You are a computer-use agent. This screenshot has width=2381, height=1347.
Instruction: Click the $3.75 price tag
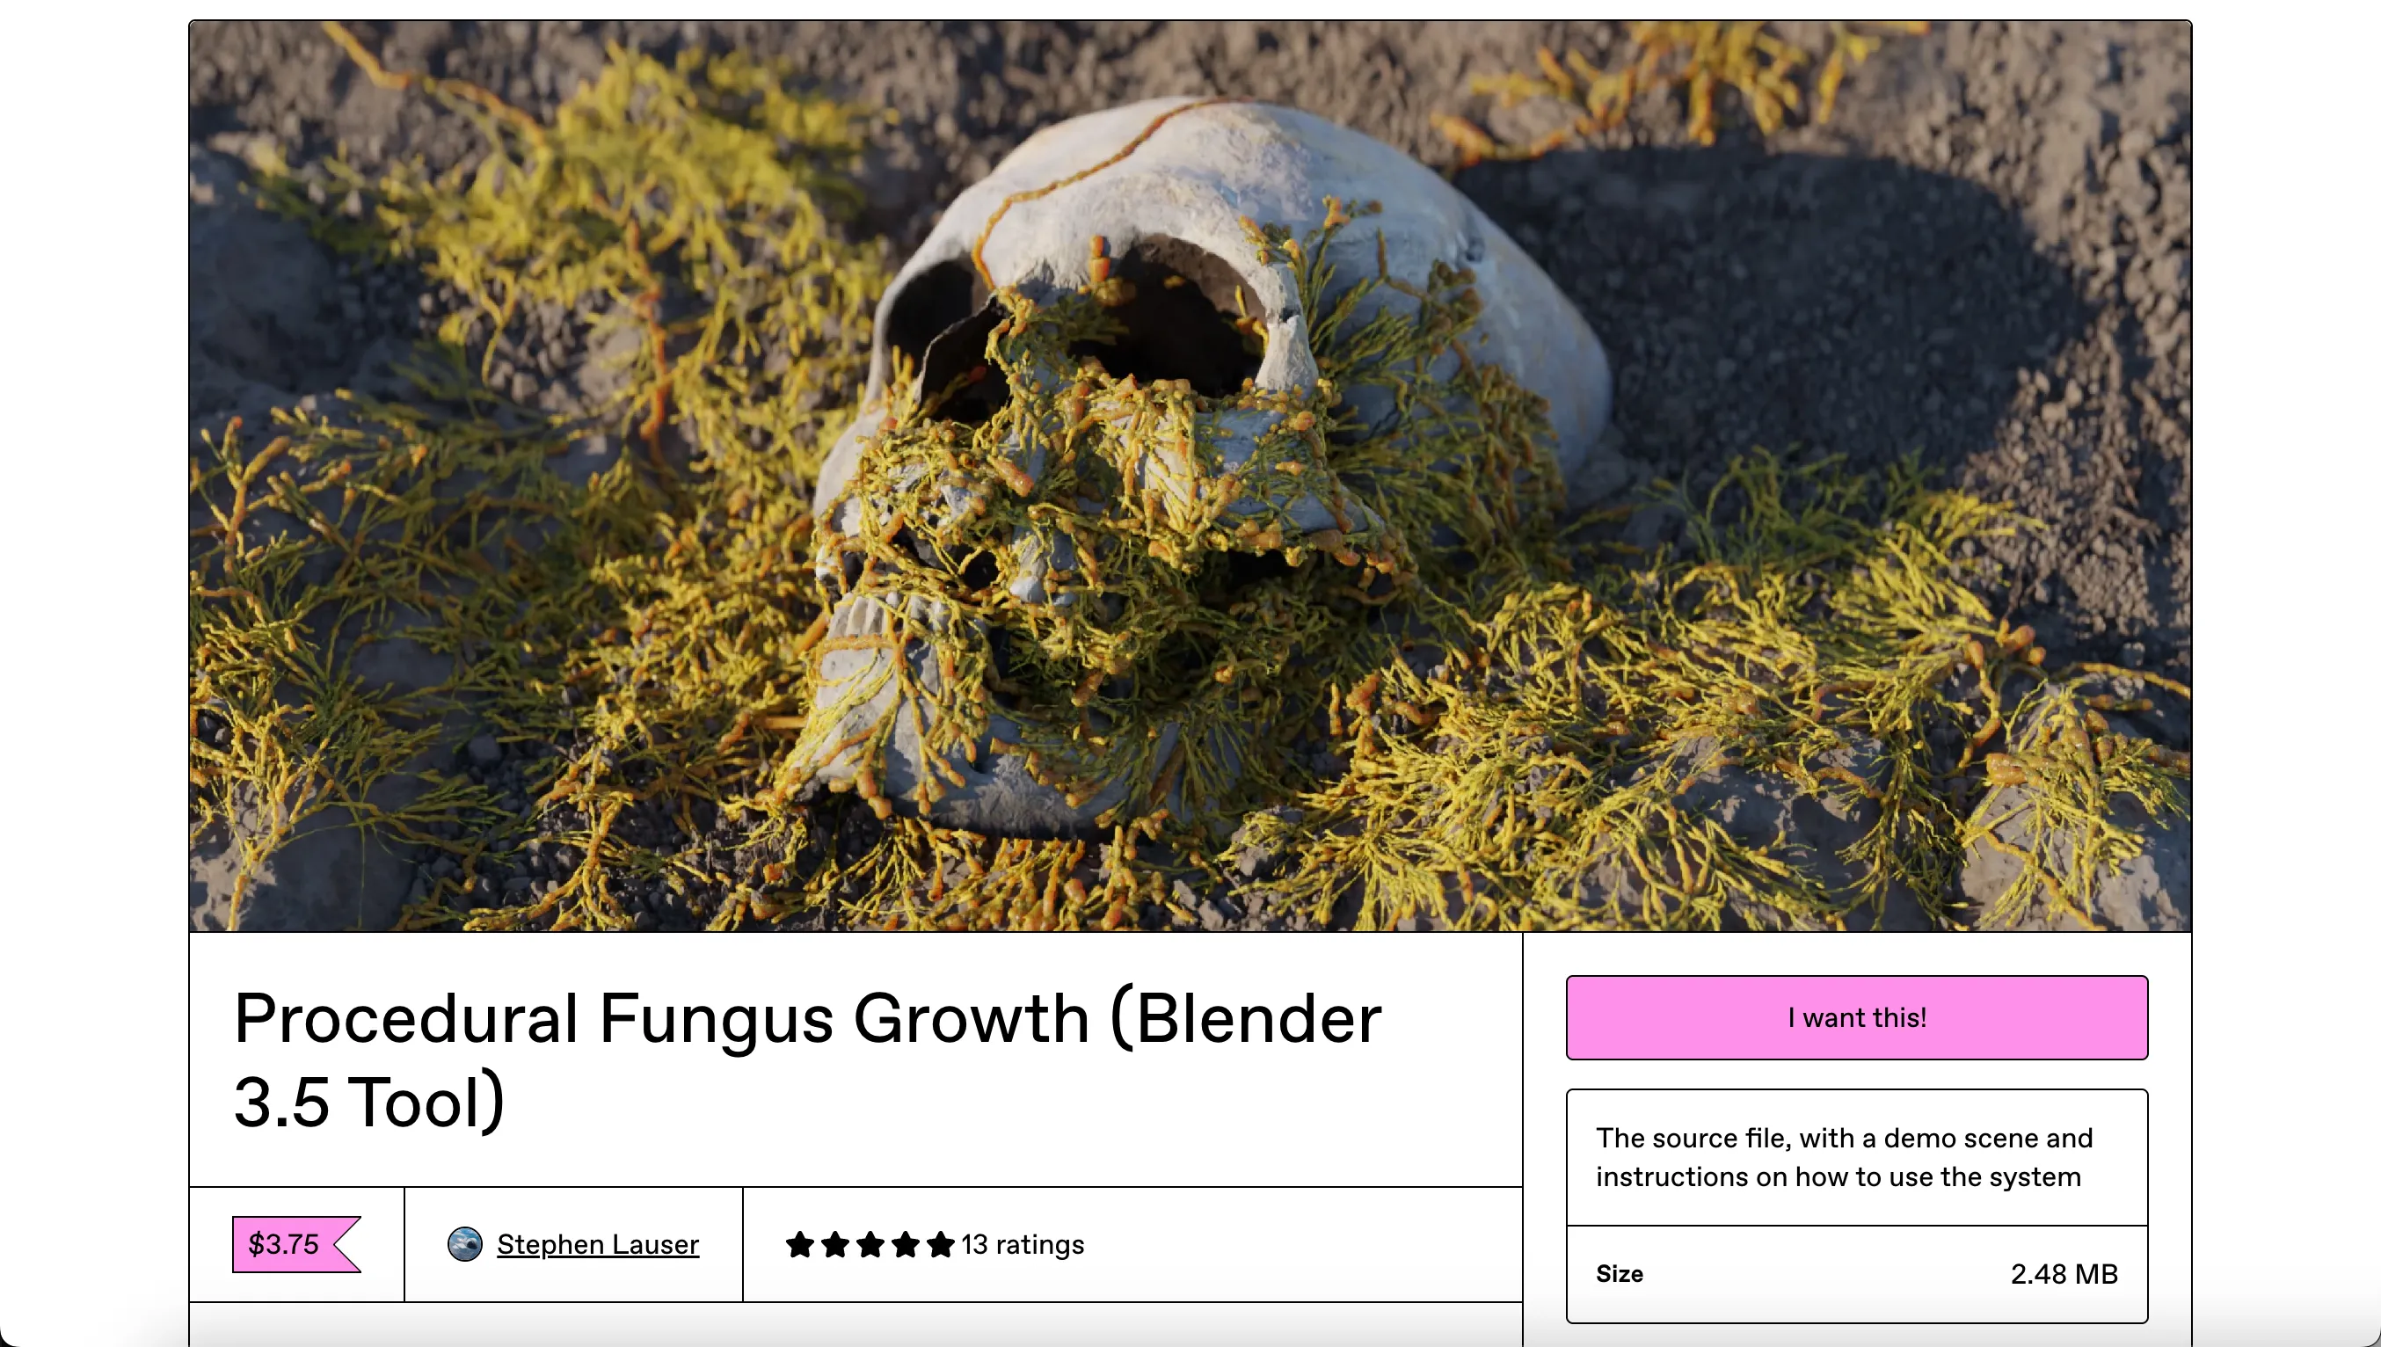coord(296,1244)
